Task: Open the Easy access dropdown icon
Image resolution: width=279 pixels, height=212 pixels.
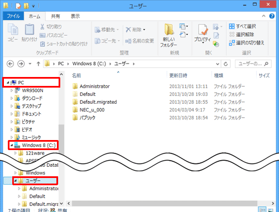Action: pyautogui.click(x=184, y=35)
